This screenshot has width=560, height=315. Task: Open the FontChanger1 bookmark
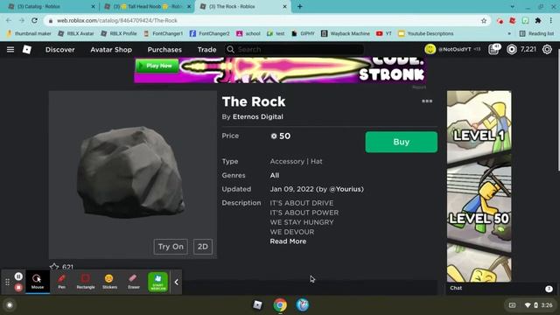point(164,33)
